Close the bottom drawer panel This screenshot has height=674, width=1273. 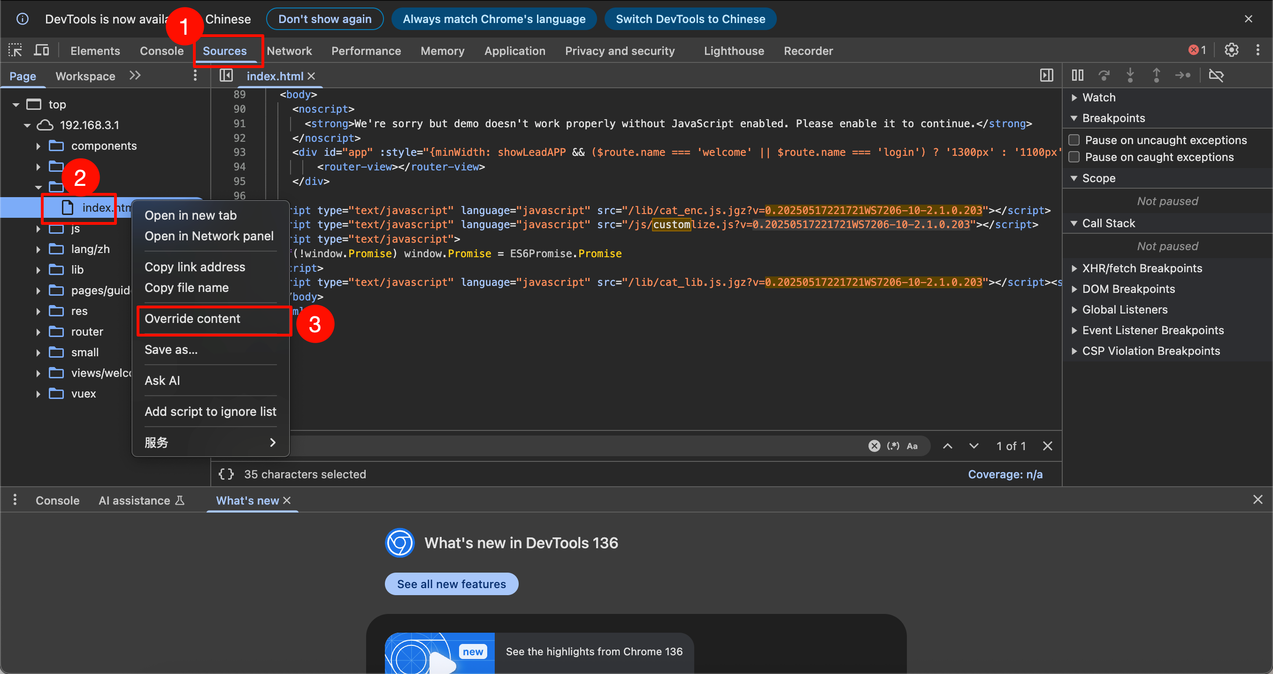tap(1258, 499)
